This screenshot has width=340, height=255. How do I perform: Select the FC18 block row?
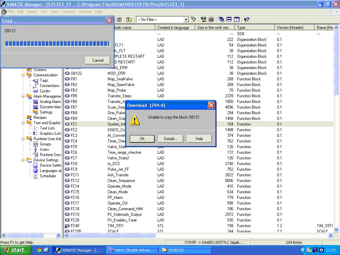199,209
